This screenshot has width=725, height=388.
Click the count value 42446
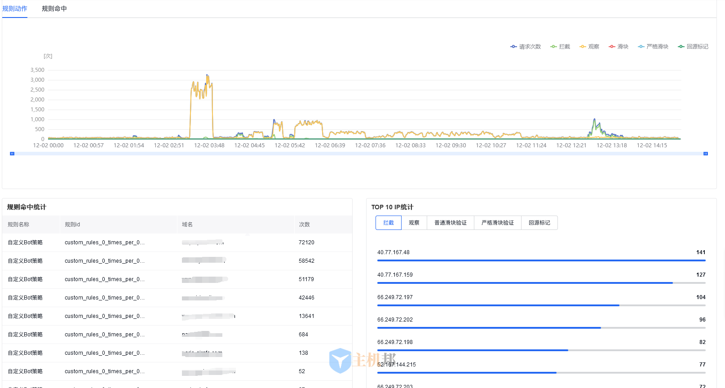pos(306,298)
